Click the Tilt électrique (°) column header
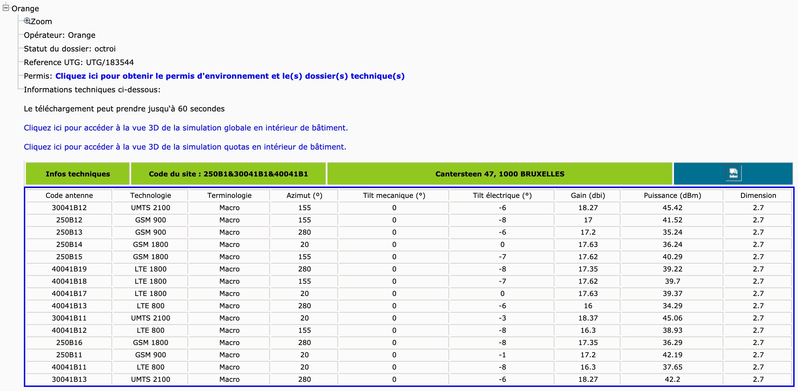 502,195
